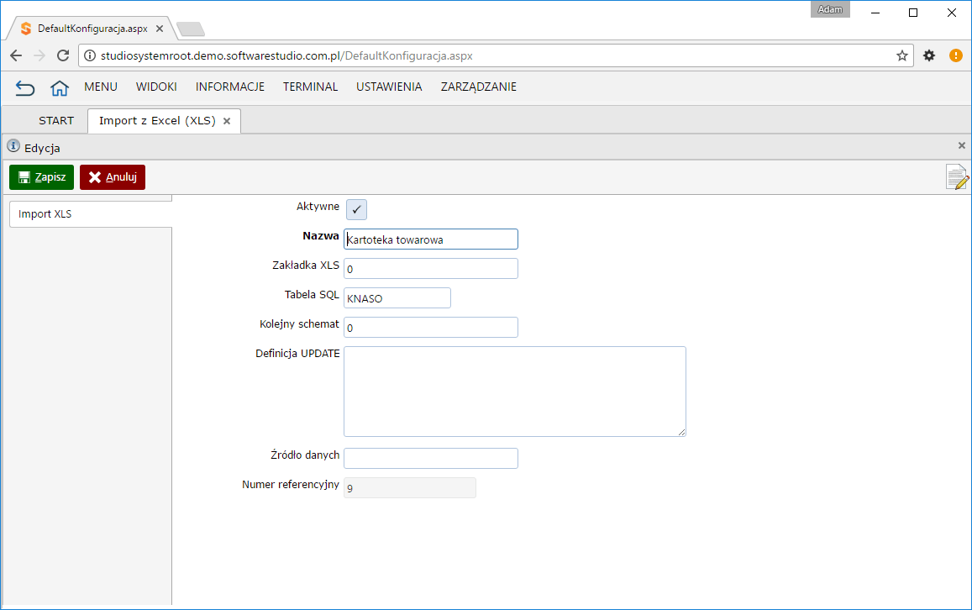
Task: Click in the Definicja UPDATE textarea
Action: [515, 392]
